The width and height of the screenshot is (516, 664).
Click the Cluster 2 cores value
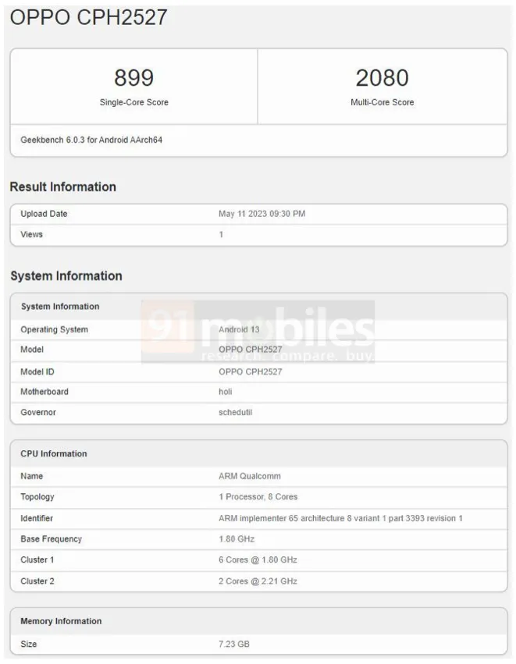pos(258,581)
